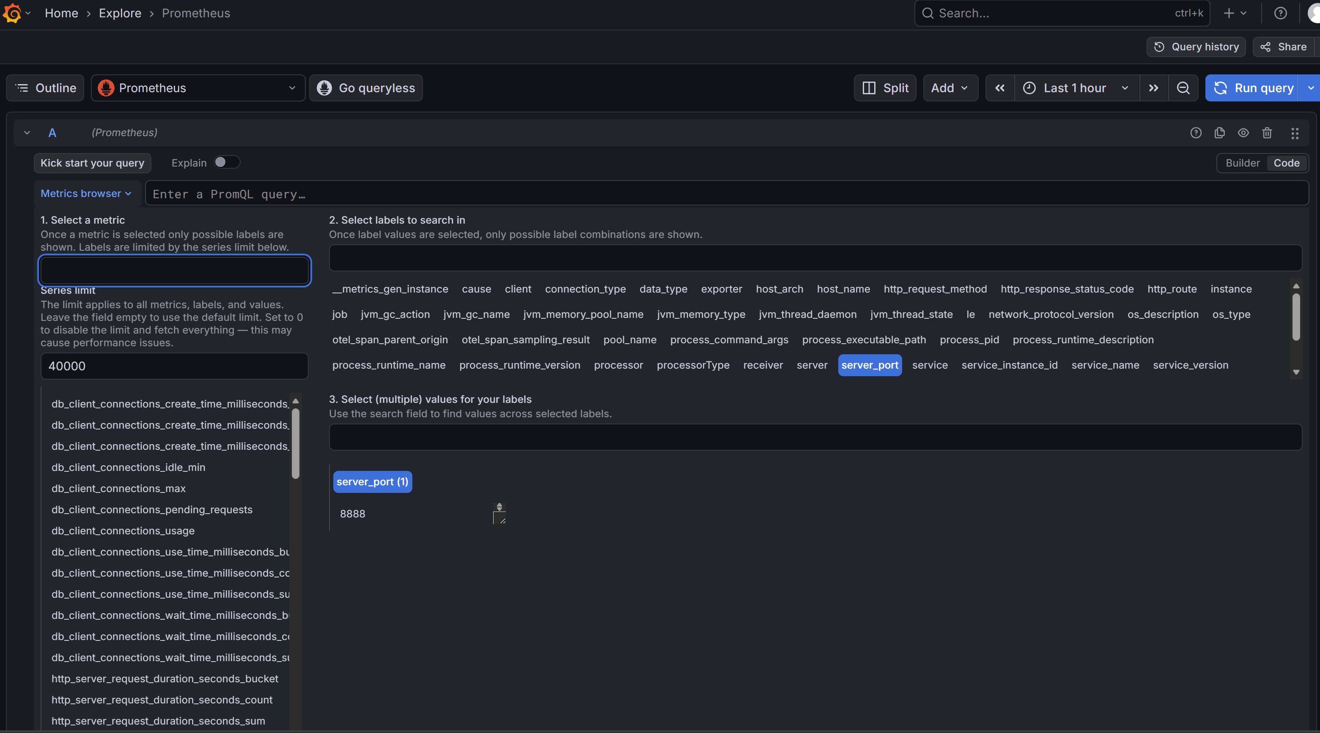Hide query A response with eye icon
This screenshot has width=1320, height=733.
click(1243, 133)
